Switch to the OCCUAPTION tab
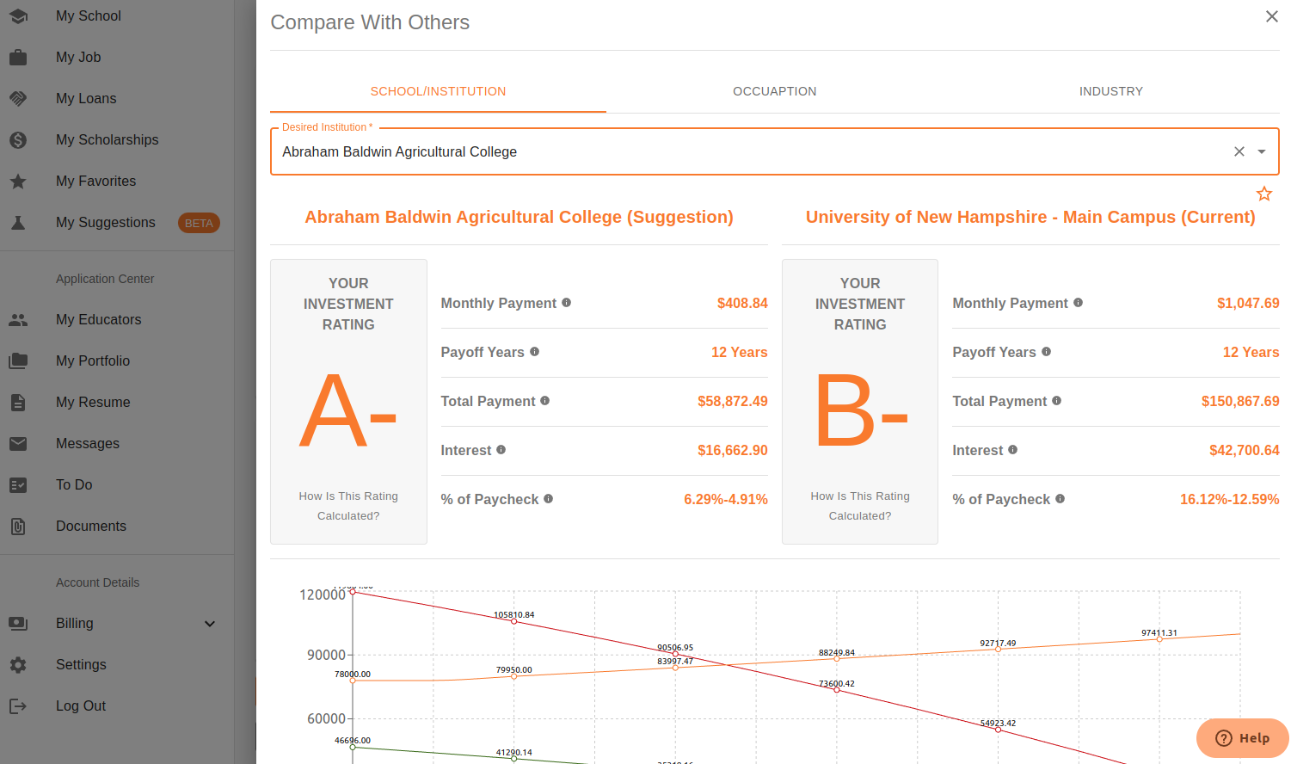 click(775, 91)
